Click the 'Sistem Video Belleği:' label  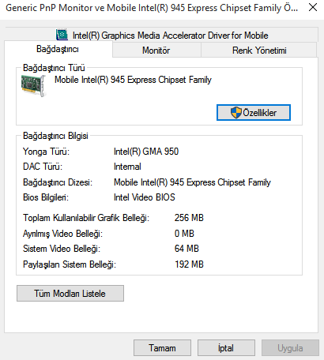62,249
